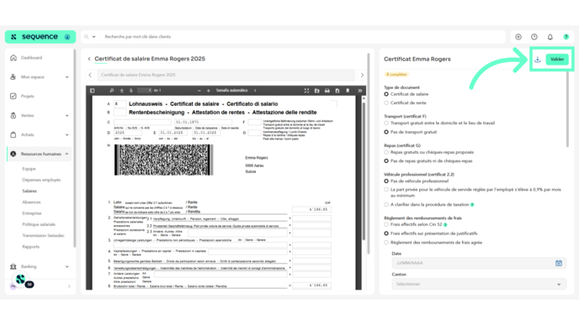579x325 pixels.
Task: Expand the Mon espace menu
Action: (66, 77)
